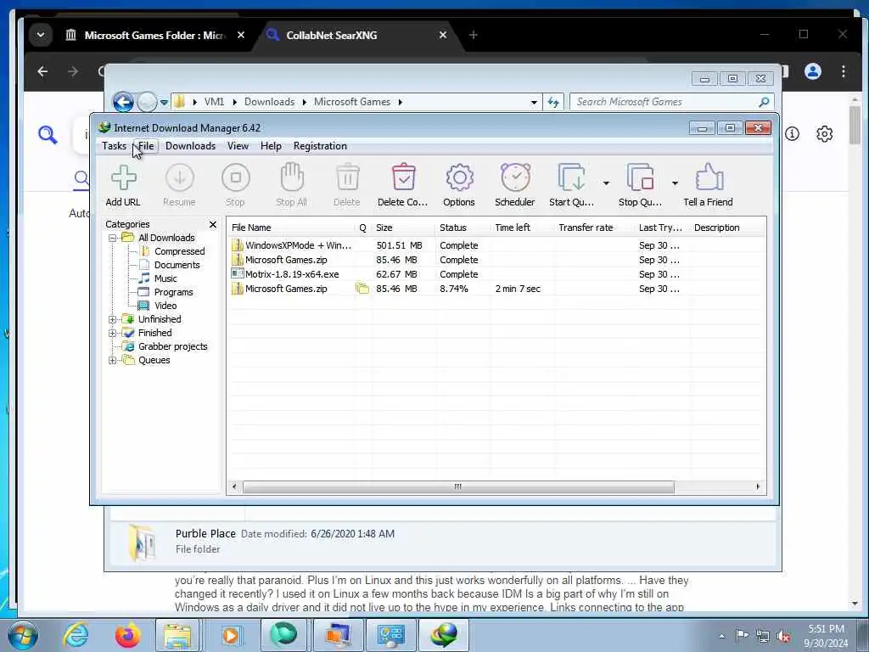Open the File menu in IDM
The image size is (869, 652).
click(x=146, y=146)
